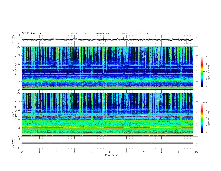Click the ch.3 flat black waveform trace
Image resolution: width=221 pixels, height=171 pixels.
tap(107, 143)
